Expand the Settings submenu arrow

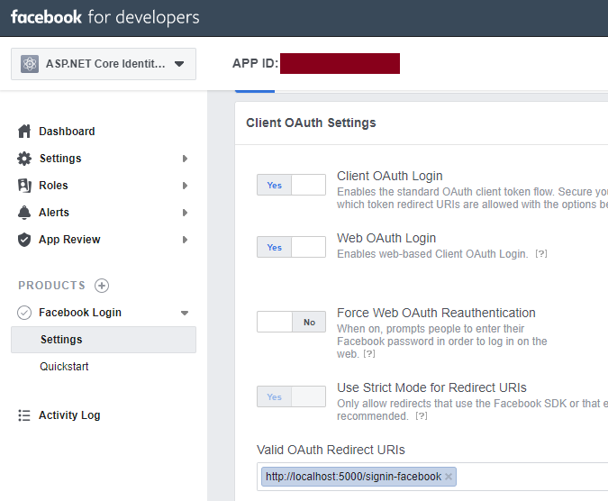[185, 159]
